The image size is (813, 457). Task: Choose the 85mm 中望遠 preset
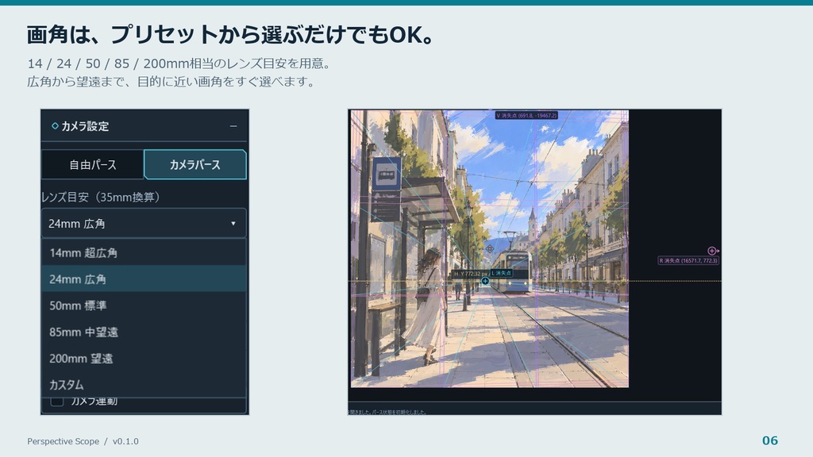coord(144,332)
